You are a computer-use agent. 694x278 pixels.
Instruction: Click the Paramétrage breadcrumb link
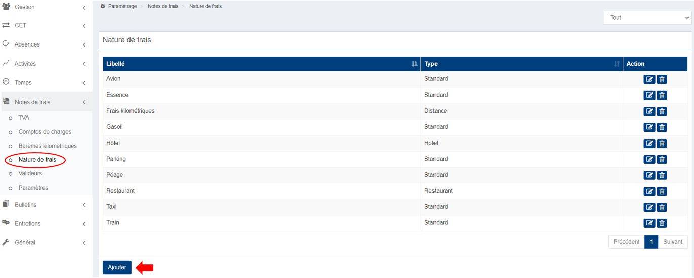(x=122, y=6)
